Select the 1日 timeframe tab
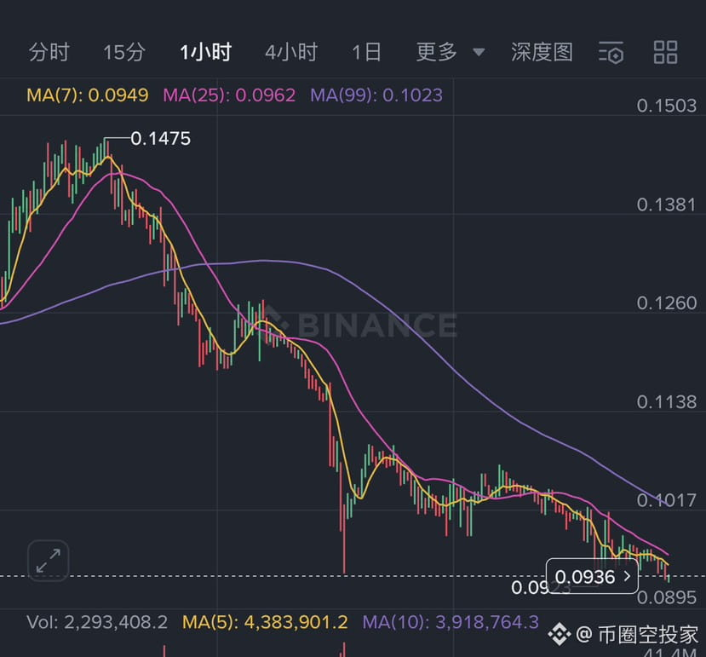 [x=366, y=52]
